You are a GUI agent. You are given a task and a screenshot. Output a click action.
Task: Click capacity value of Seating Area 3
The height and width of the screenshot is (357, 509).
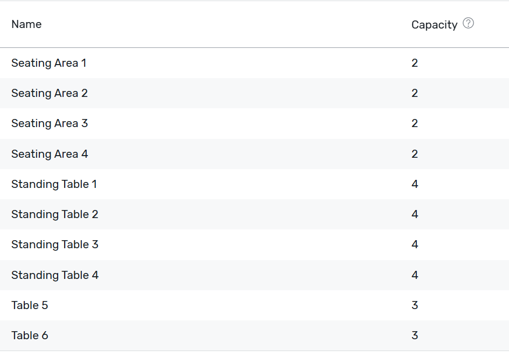(x=415, y=123)
